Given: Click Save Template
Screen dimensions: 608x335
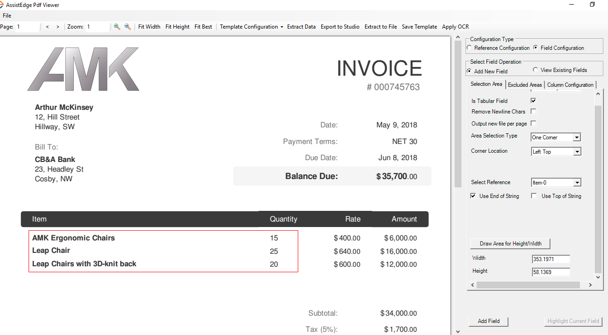Looking at the screenshot, I should (419, 27).
